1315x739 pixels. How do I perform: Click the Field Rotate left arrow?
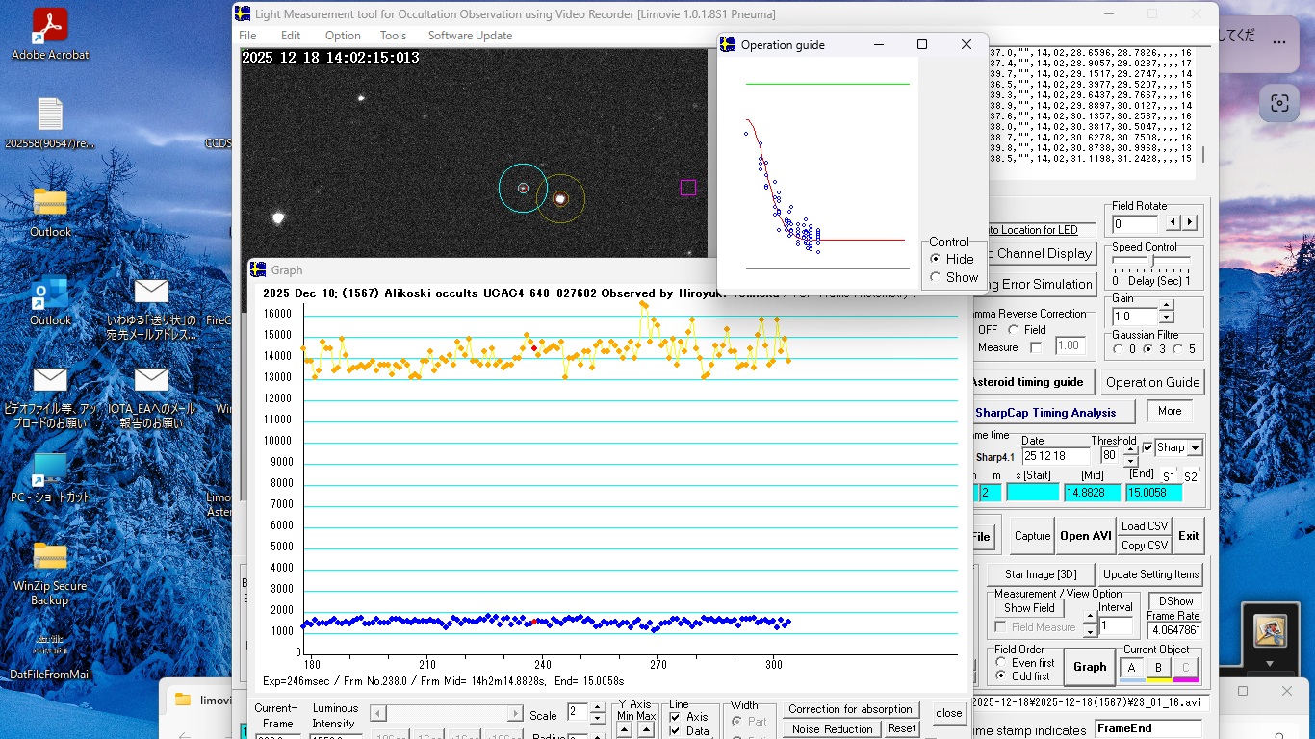1173,223
